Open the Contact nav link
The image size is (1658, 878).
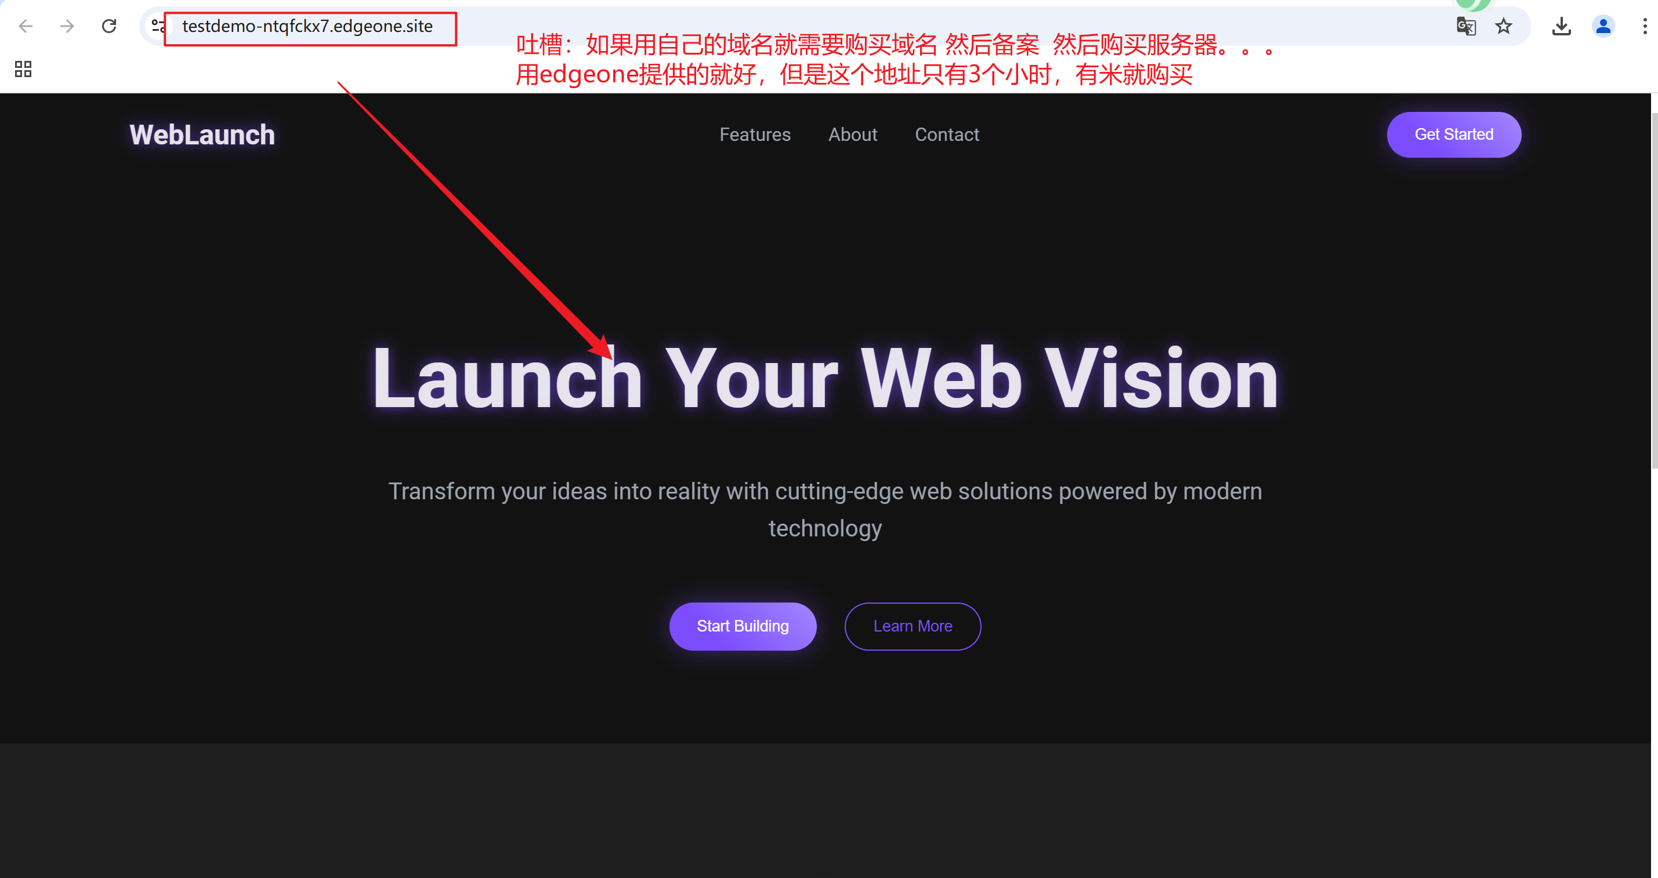(947, 135)
